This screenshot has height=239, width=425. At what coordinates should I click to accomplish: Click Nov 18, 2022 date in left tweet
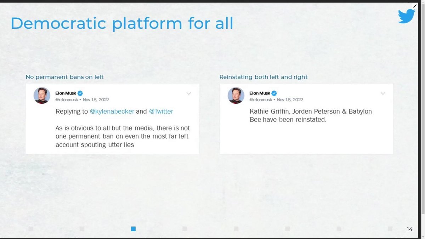96,100
